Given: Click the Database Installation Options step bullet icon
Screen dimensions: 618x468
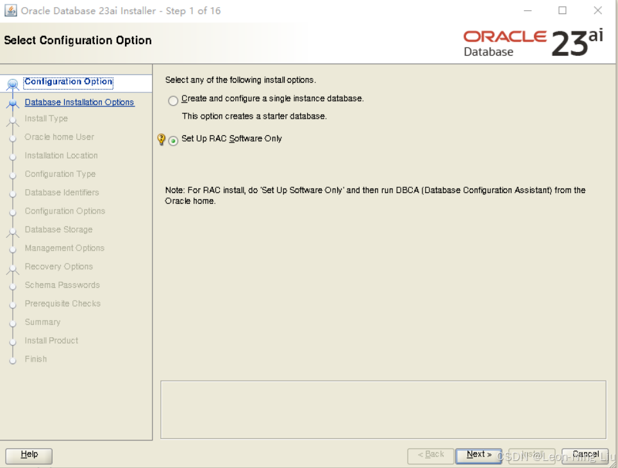Looking at the screenshot, I should click(13, 103).
